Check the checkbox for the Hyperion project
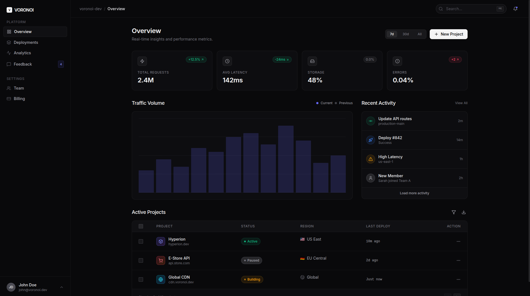This screenshot has height=296, width=530. point(141,241)
